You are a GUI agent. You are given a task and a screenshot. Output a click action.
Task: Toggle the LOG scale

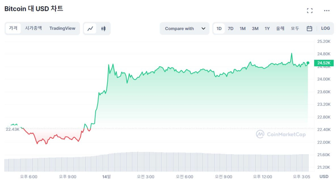click(325, 29)
